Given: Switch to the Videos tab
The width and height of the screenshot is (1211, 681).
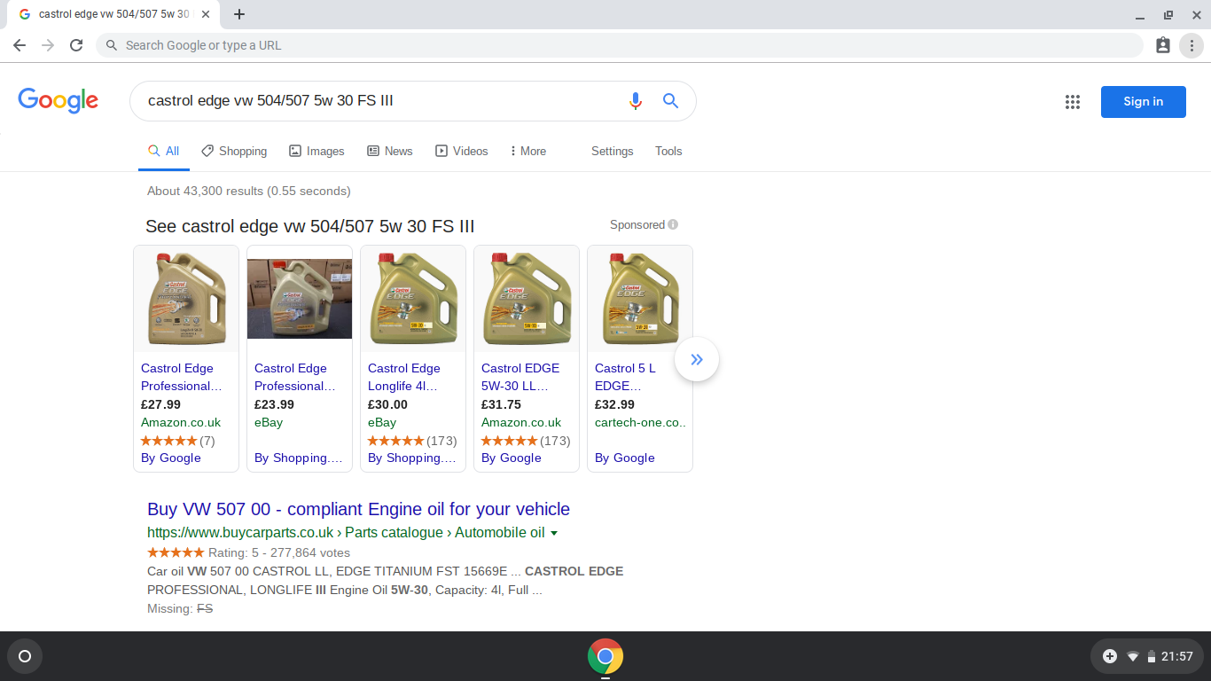Looking at the screenshot, I should pyautogui.click(x=462, y=151).
